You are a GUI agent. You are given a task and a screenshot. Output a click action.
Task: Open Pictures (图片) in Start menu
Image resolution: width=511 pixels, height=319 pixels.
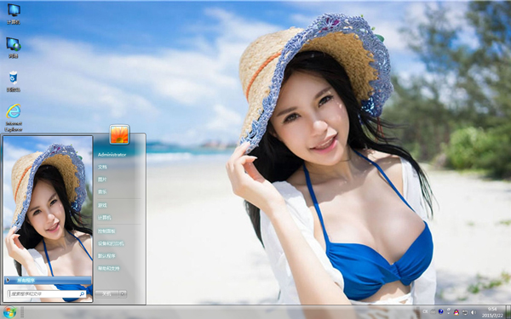tap(102, 179)
